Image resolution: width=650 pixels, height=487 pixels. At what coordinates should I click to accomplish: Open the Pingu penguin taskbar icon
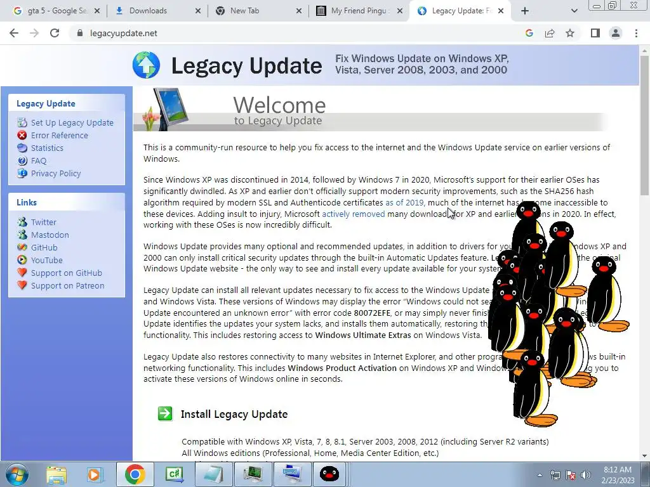pyautogui.click(x=329, y=474)
